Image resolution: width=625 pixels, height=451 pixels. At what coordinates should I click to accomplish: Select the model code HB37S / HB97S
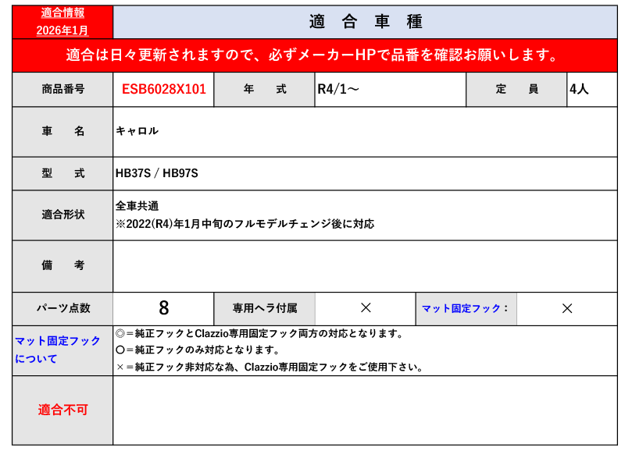click(x=157, y=173)
